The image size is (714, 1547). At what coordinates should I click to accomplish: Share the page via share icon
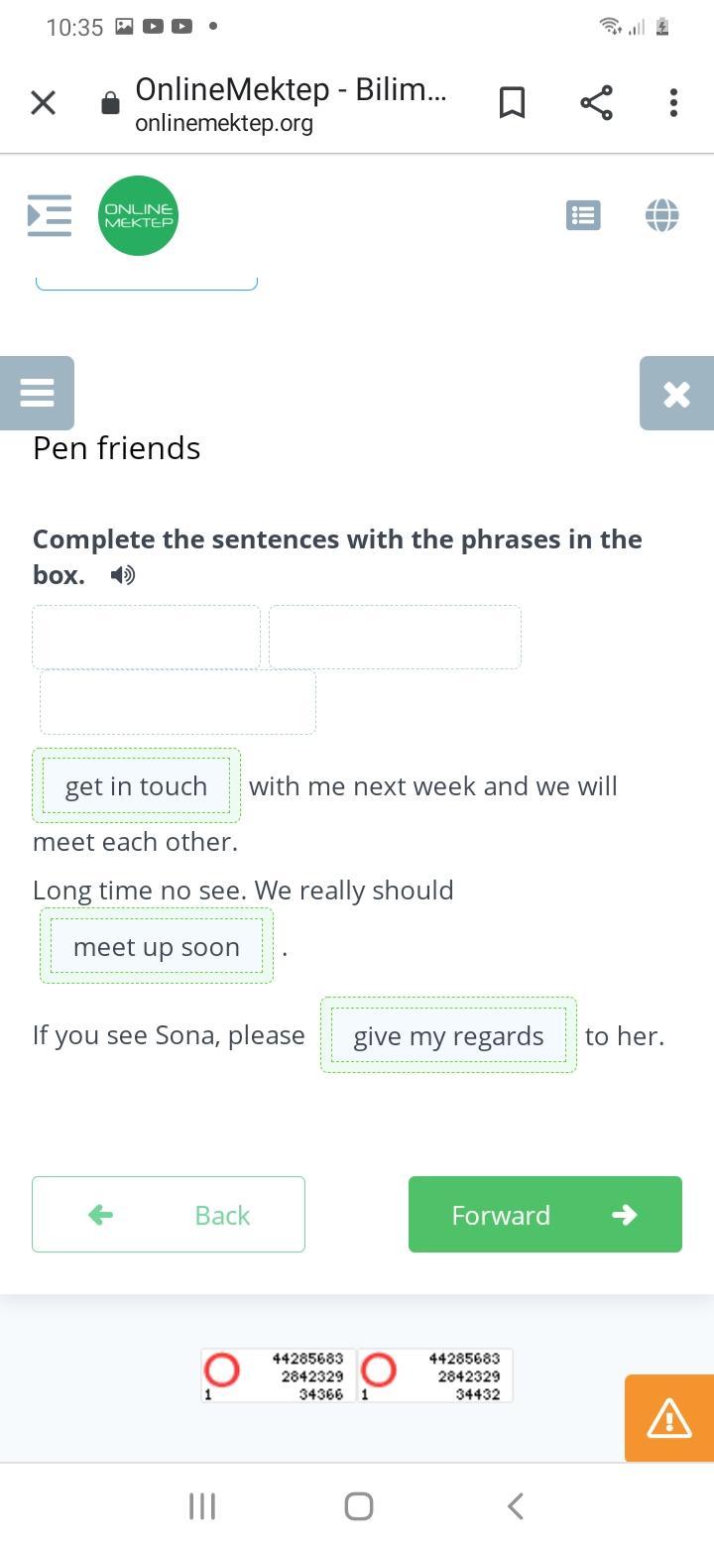(596, 102)
